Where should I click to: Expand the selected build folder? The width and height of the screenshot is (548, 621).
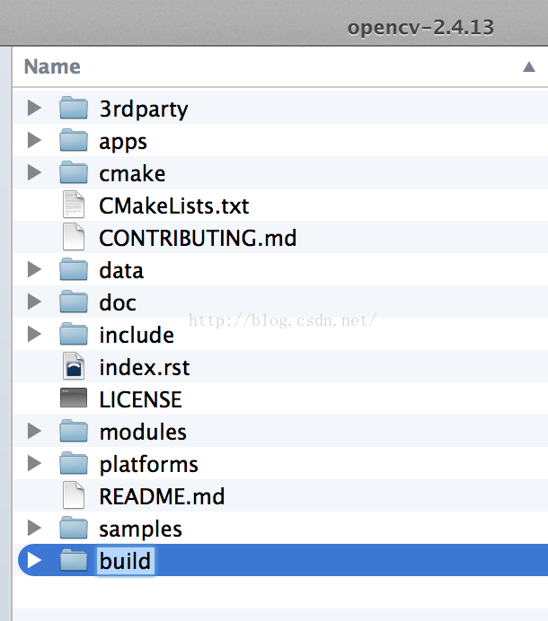tap(34, 560)
